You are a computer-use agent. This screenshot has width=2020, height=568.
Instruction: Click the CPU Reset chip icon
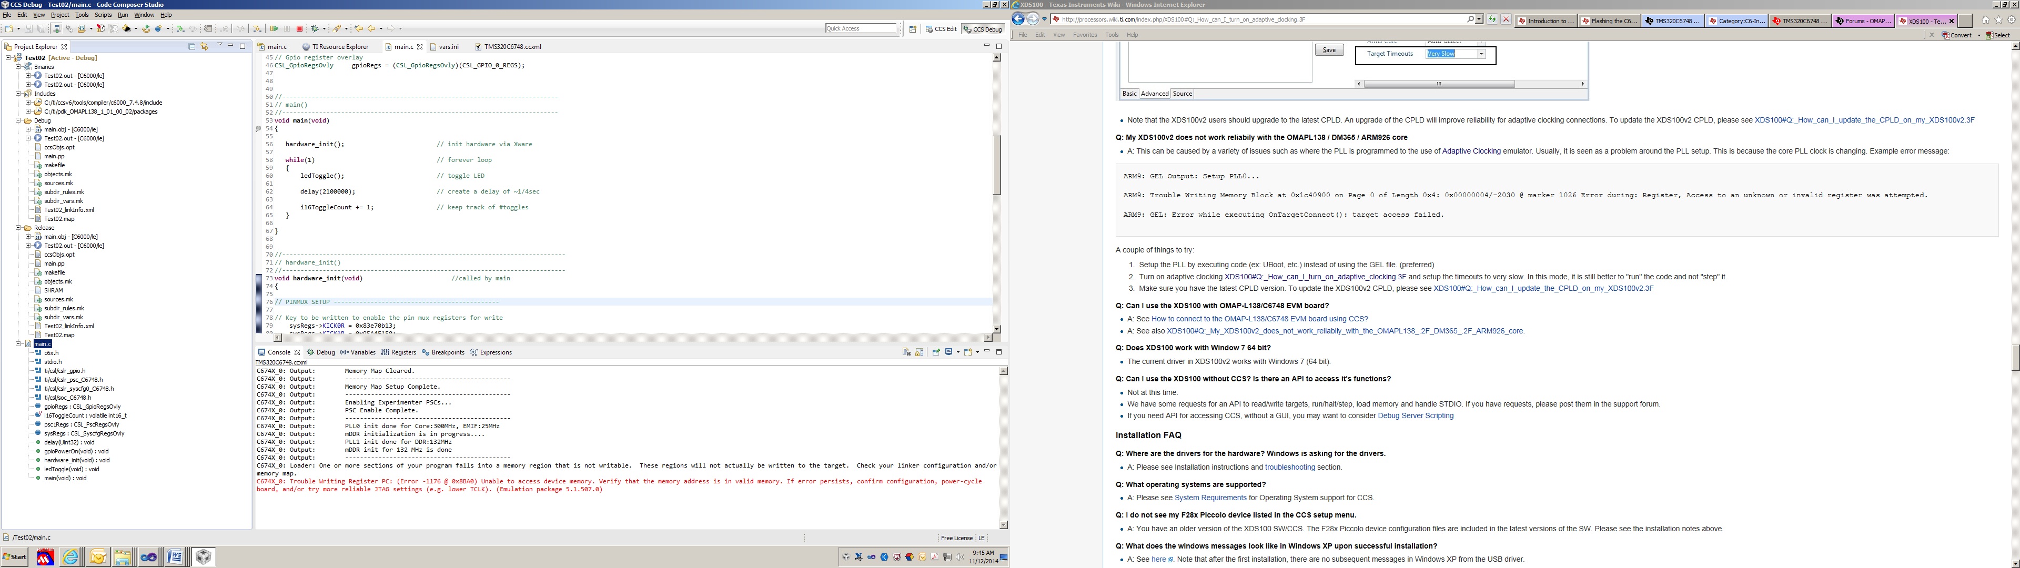click(x=126, y=29)
